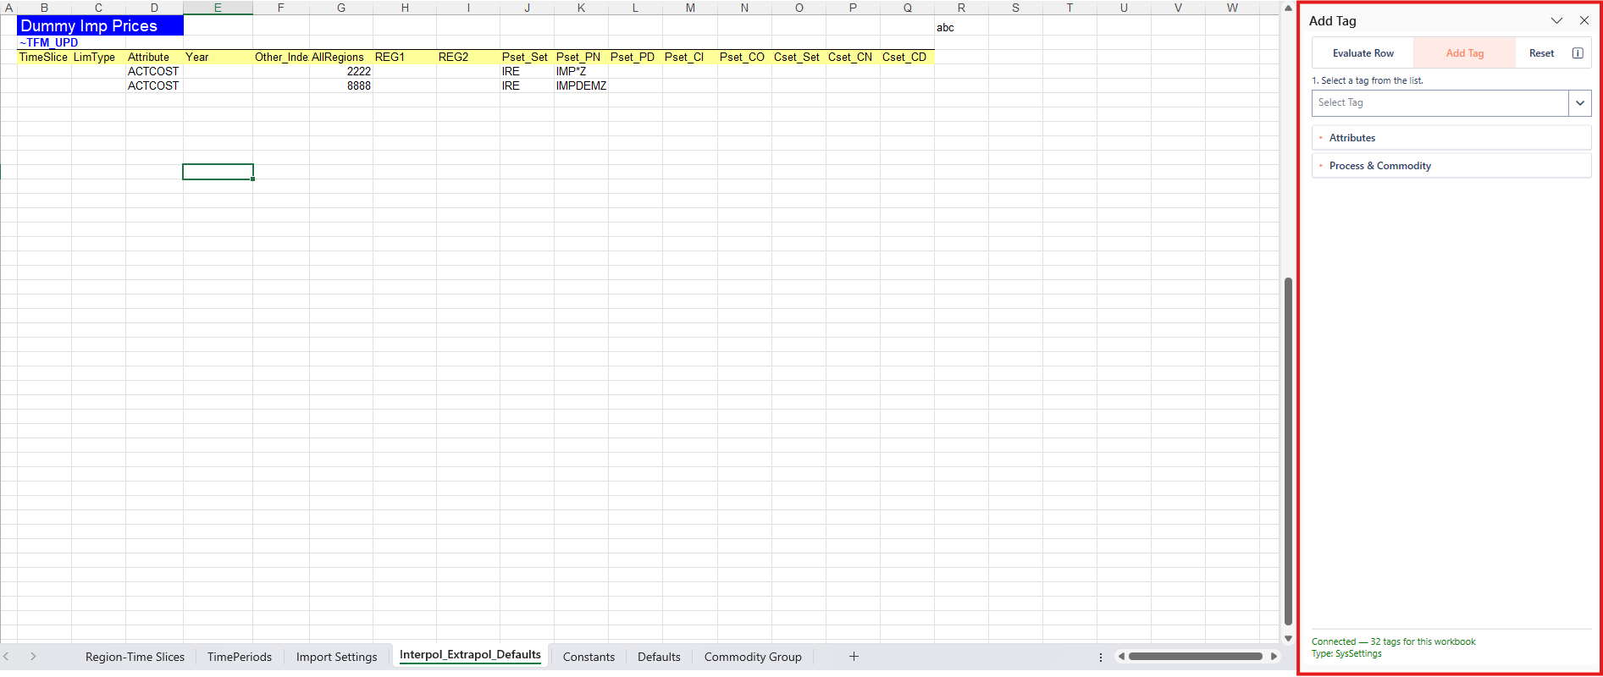This screenshot has width=1603, height=677.
Task: Go to the previous sheet tabs arrow
Action: 7,657
